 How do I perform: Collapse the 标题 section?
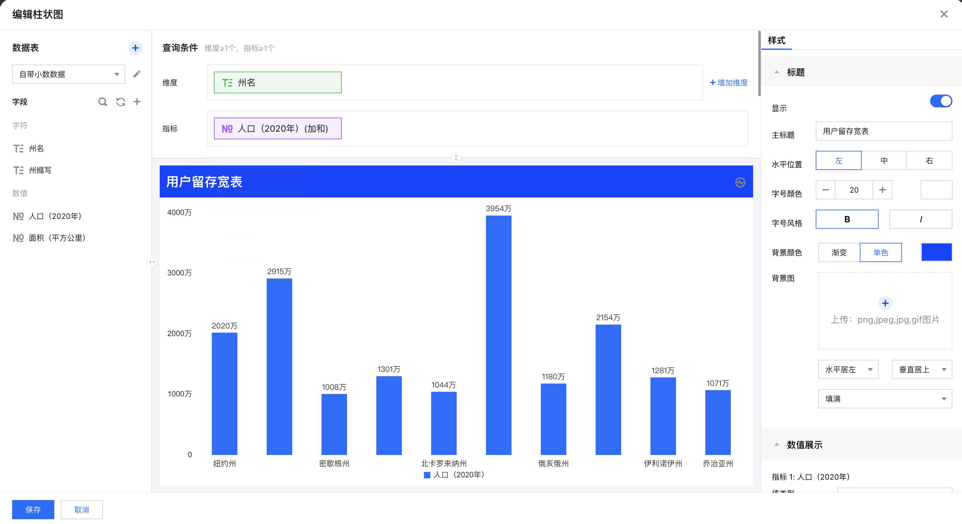776,72
